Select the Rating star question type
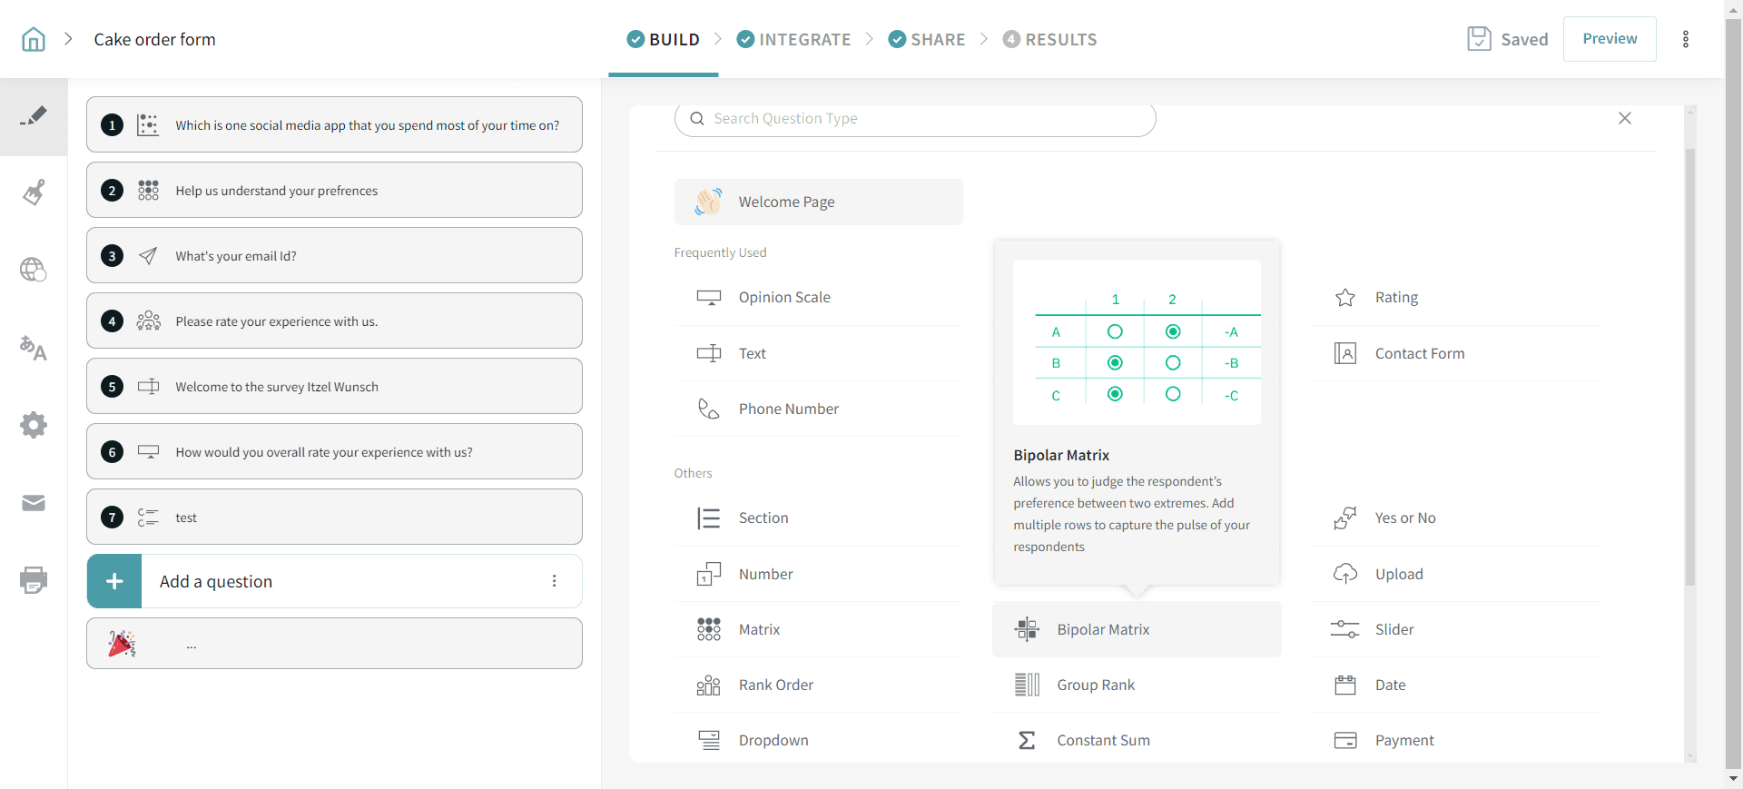The image size is (1743, 789). tap(1395, 297)
